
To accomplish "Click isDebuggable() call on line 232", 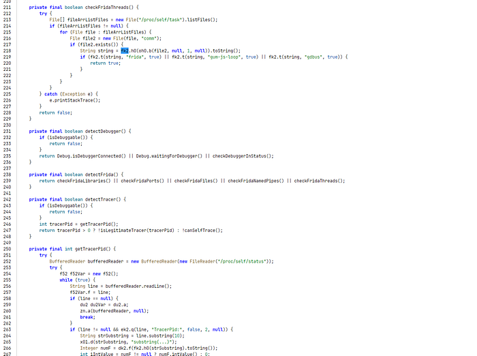I will point(68,137).
